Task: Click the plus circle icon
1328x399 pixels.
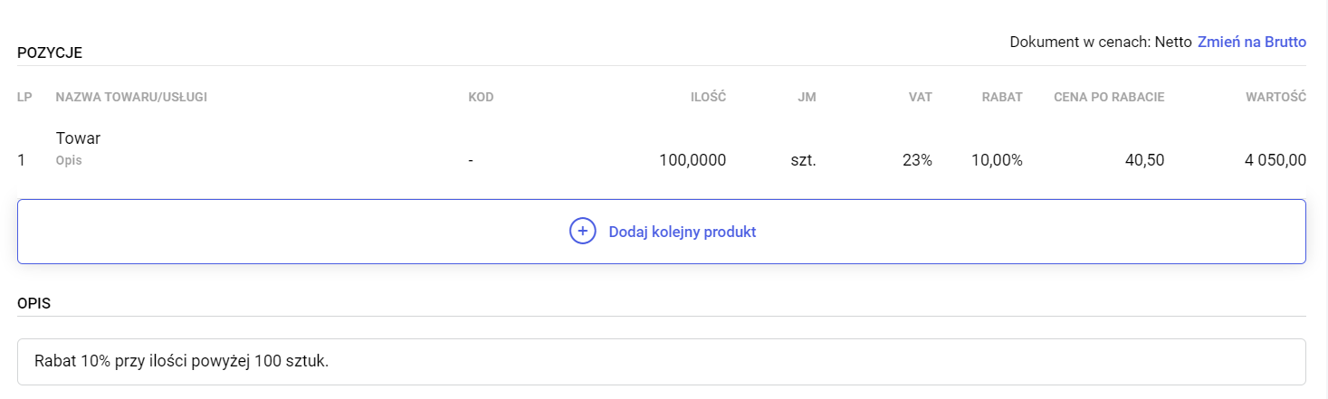Action: (x=582, y=232)
